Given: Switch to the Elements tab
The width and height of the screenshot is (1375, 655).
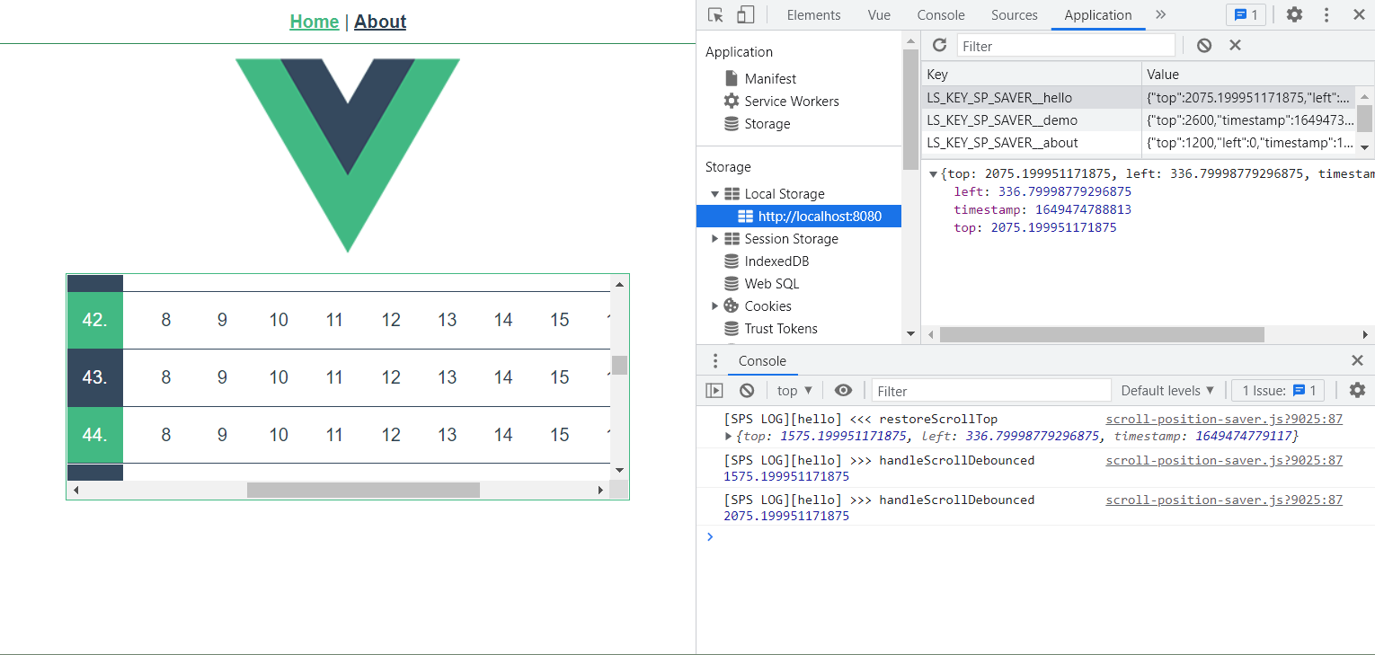Looking at the screenshot, I should pyautogui.click(x=813, y=15).
